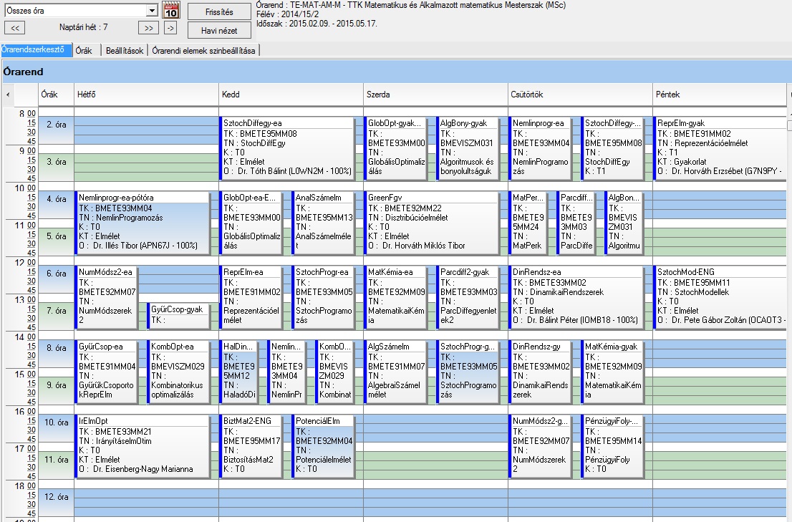
Task: Select BiztMat2-ENG class on Tuesday
Action: pyautogui.click(x=251, y=447)
